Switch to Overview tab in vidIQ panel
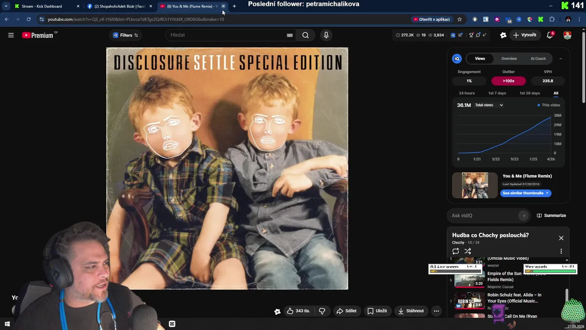586x330 pixels. 509,59
